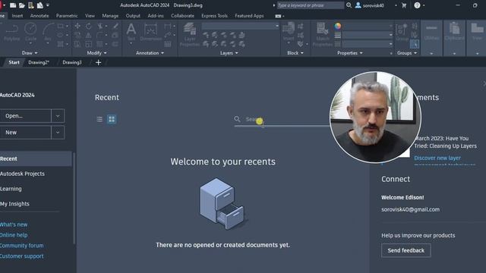Open the Customer support link
The width and height of the screenshot is (486, 273).
point(22,256)
